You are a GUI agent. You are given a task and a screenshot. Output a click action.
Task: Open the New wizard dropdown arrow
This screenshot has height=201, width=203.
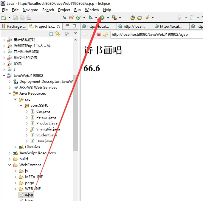9,18
